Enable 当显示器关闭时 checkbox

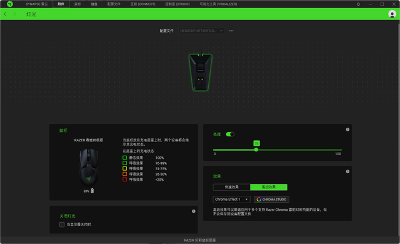point(62,225)
